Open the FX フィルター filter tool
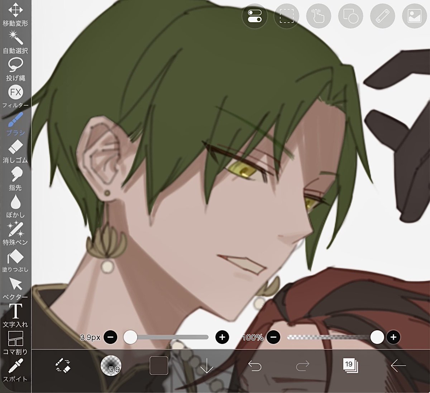Screen dimensions: 430x393 point(15,96)
